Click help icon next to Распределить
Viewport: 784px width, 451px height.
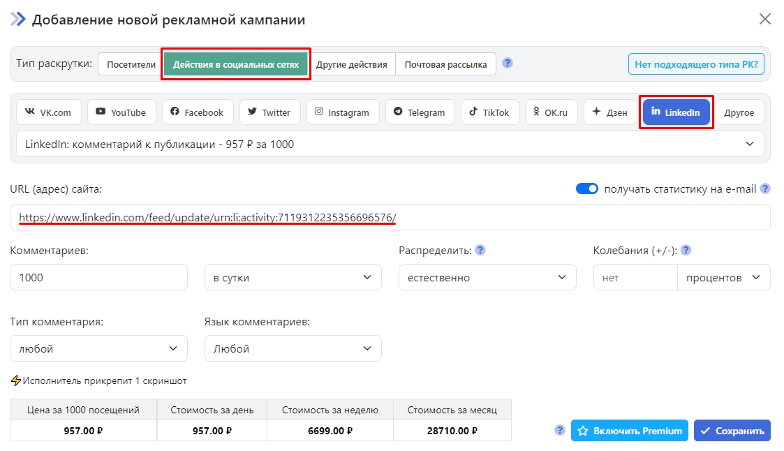pyautogui.click(x=480, y=251)
